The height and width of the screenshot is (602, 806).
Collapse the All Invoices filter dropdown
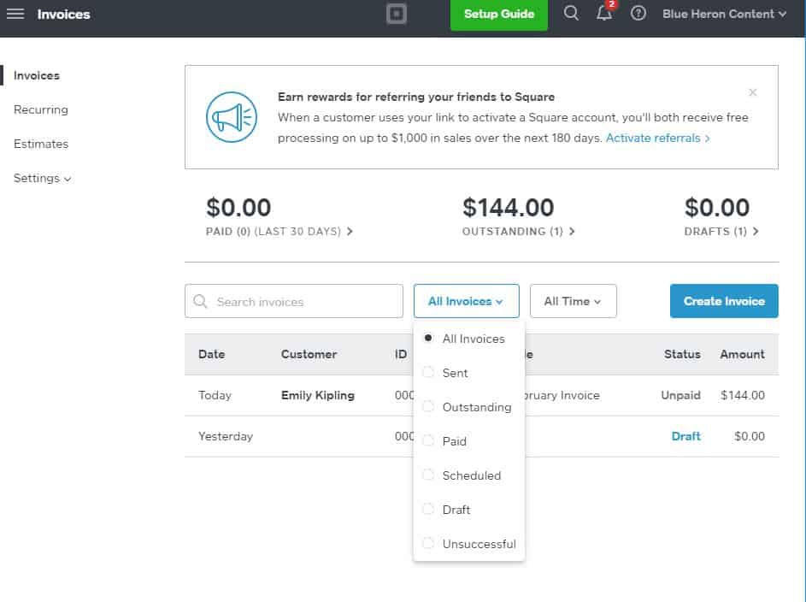point(466,301)
